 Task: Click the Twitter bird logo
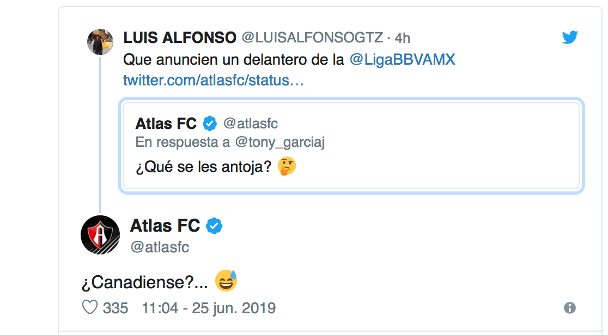[x=570, y=38]
